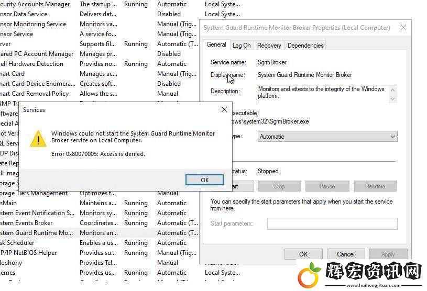Select the Telephony service row
The width and height of the screenshot is (427, 291).
pyautogui.click(x=99, y=263)
